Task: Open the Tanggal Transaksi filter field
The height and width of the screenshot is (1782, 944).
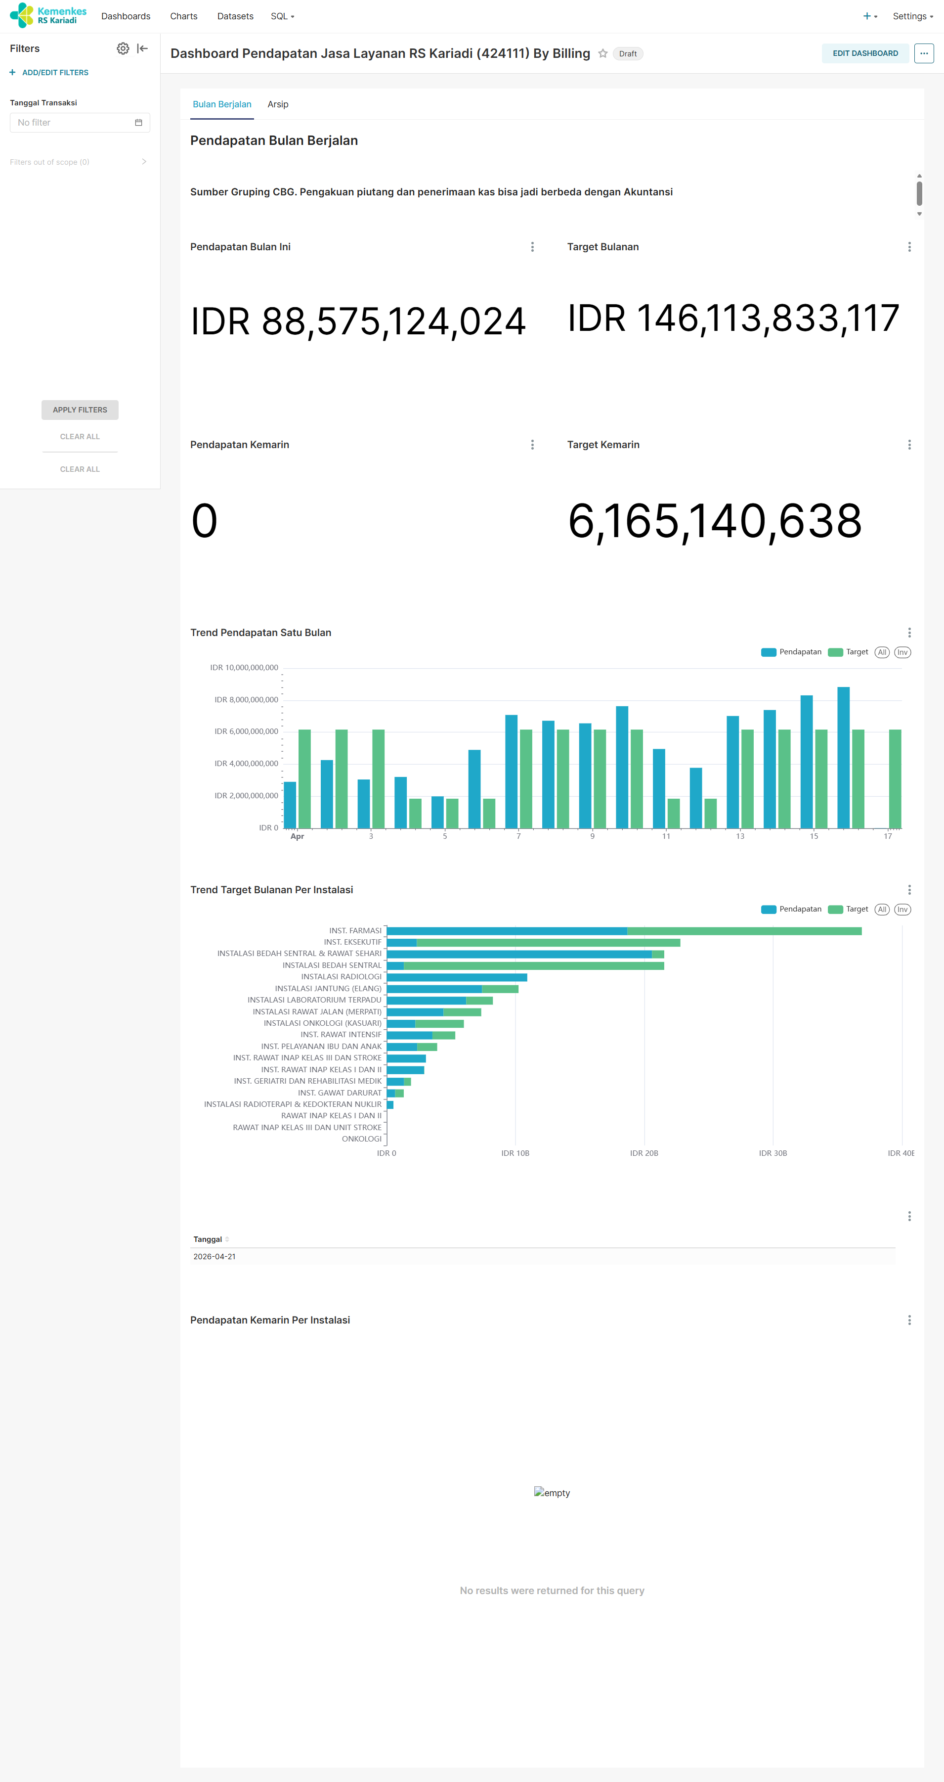Action: click(80, 123)
